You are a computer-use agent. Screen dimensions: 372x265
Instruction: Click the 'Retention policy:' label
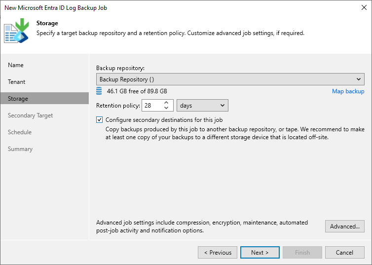118,106
